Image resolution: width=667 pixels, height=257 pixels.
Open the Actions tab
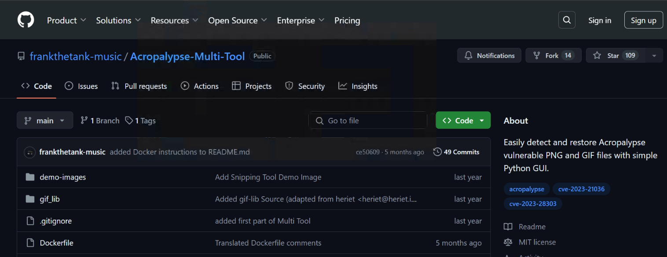coord(200,86)
